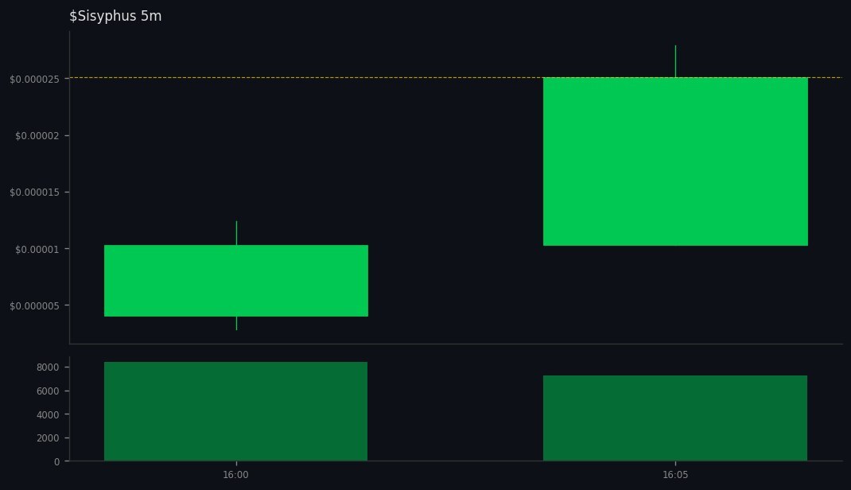Select the 16:05 candlestick body

[x=675, y=161]
